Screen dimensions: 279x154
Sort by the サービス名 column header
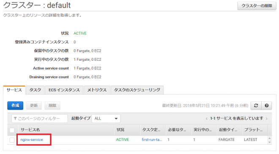[30, 130]
